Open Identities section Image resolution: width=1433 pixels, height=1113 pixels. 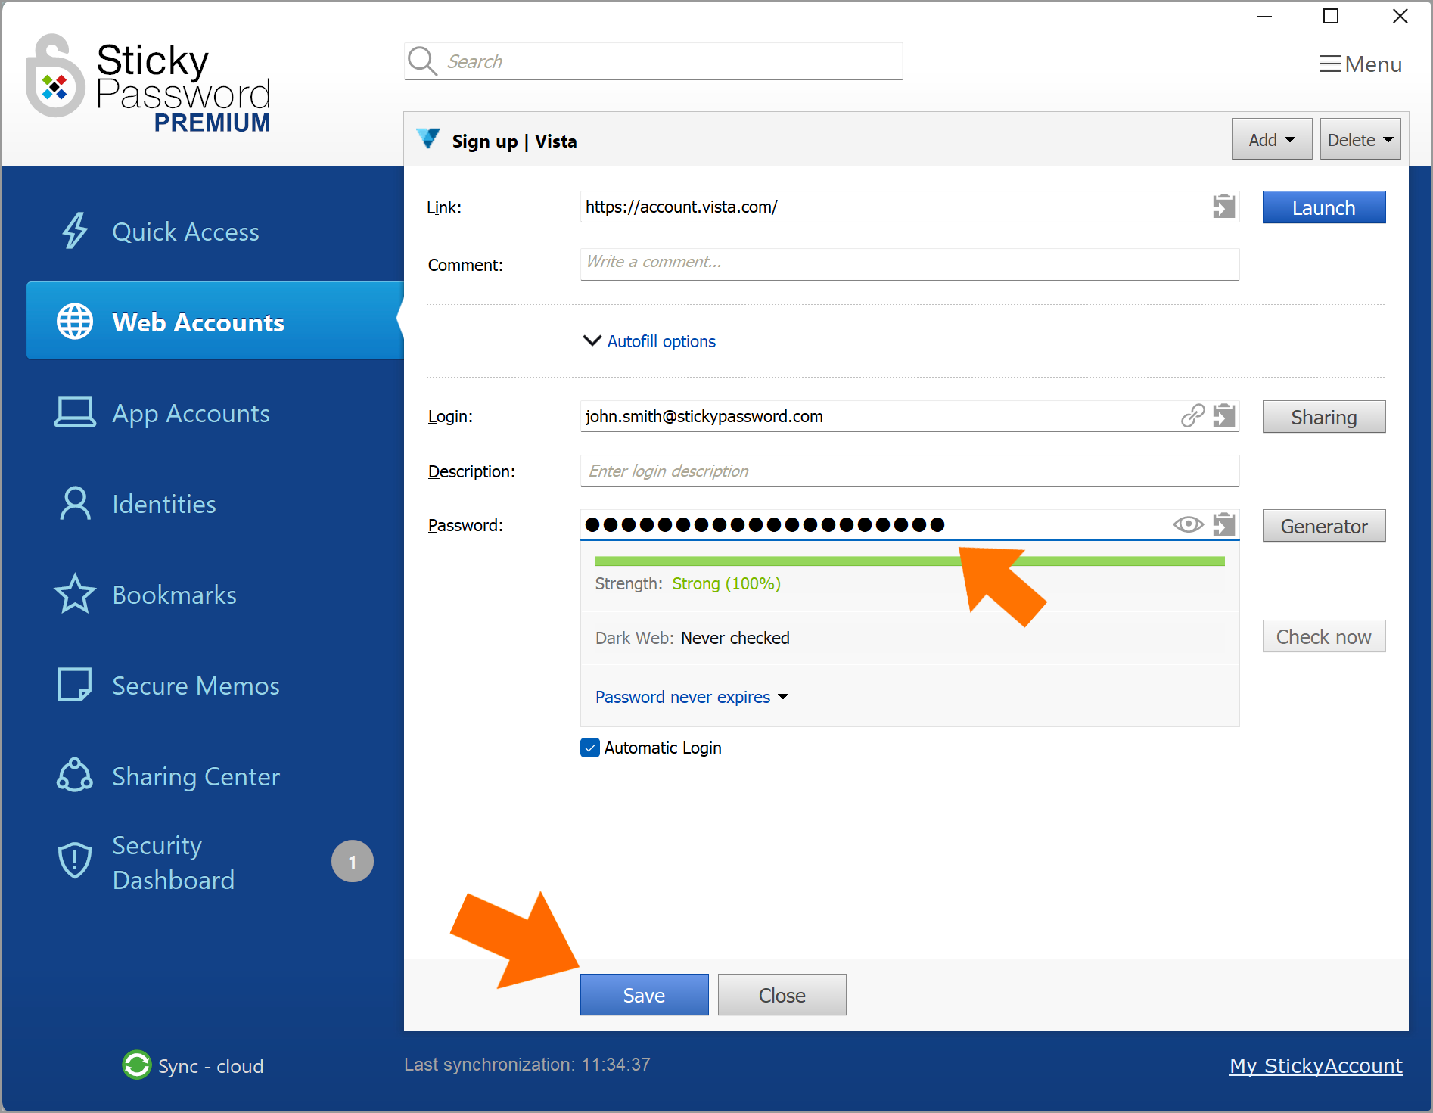[164, 504]
